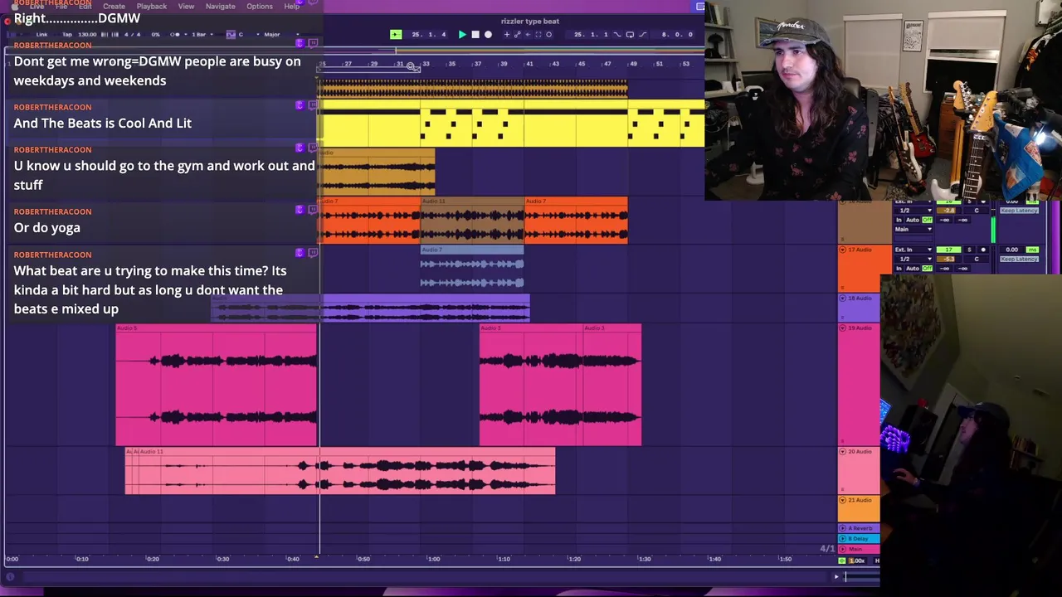Click the loop start field 25. 1. 1
Screen dimensions: 1062x597
tap(591, 34)
